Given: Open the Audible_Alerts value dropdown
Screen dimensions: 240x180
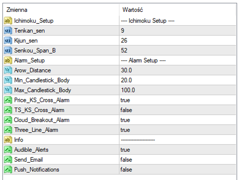Looking at the screenshot, I should coord(177,150).
